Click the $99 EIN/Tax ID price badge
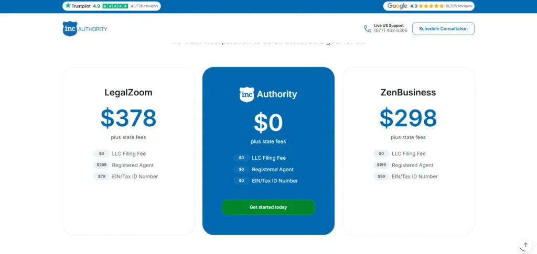Image resolution: width=537 pixels, height=254 pixels. click(x=381, y=176)
